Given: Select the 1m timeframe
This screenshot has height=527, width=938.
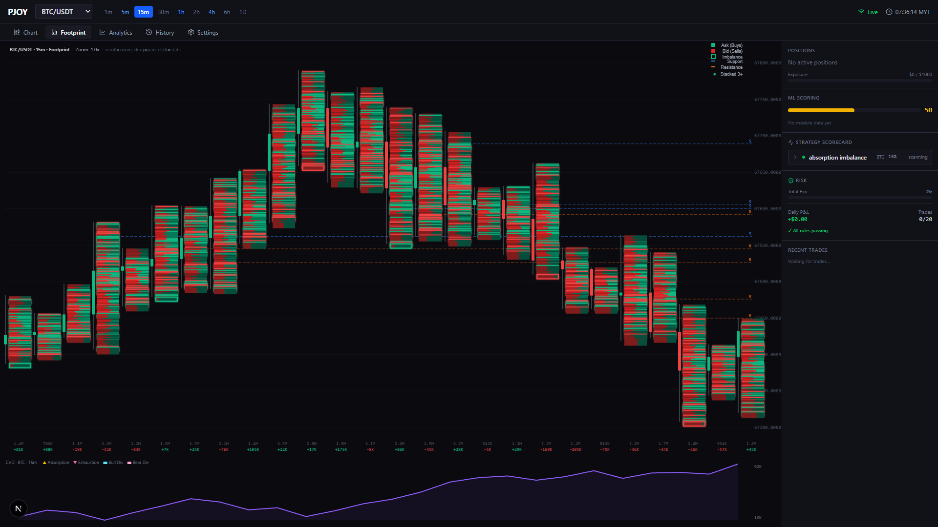Looking at the screenshot, I should tap(108, 12).
